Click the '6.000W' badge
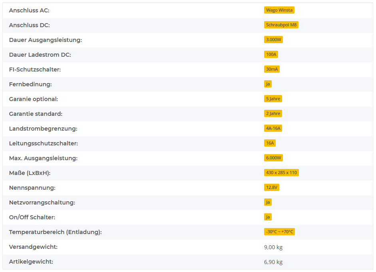Image resolution: width=376 pixels, height=272 pixels. point(273,158)
